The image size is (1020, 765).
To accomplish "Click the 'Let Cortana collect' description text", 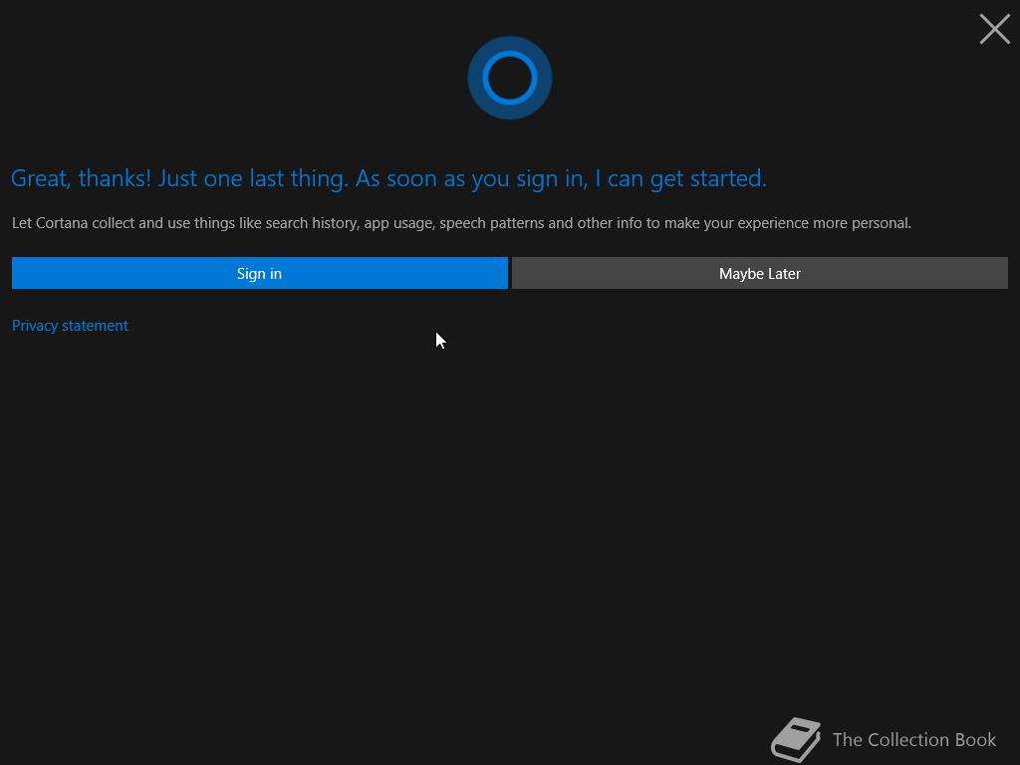I will point(461,223).
